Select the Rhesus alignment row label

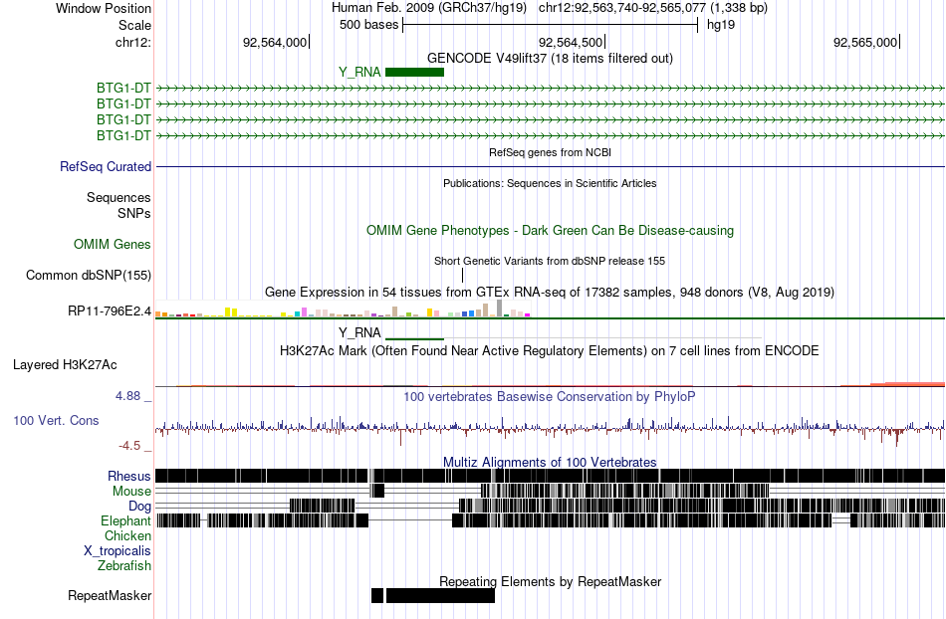pyautogui.click(x=129, y=476)
